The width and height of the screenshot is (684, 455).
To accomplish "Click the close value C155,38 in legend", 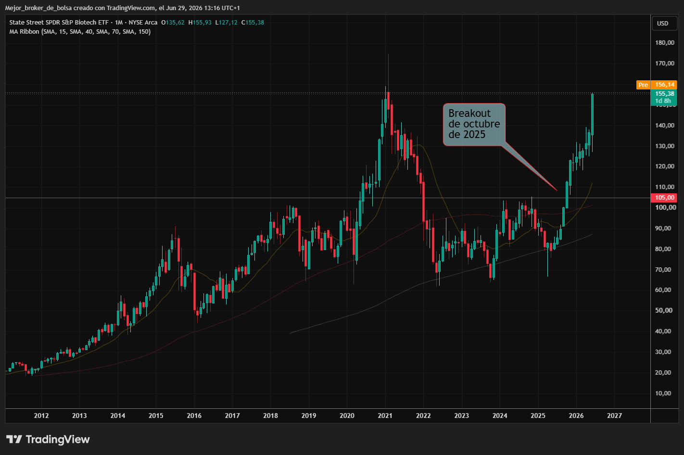I will [x=253, y=23].
